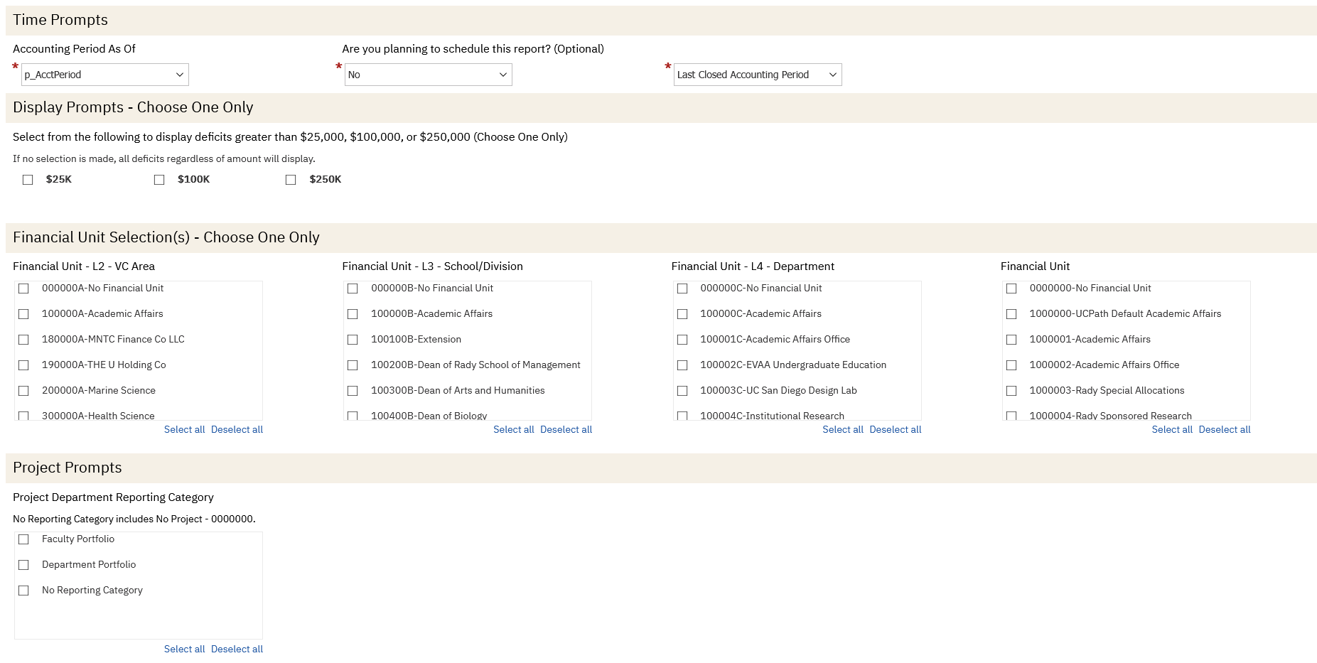Check the Faculty Portfolio reporting category
This screenshot has height=663, width=1317.
[23, 539]
